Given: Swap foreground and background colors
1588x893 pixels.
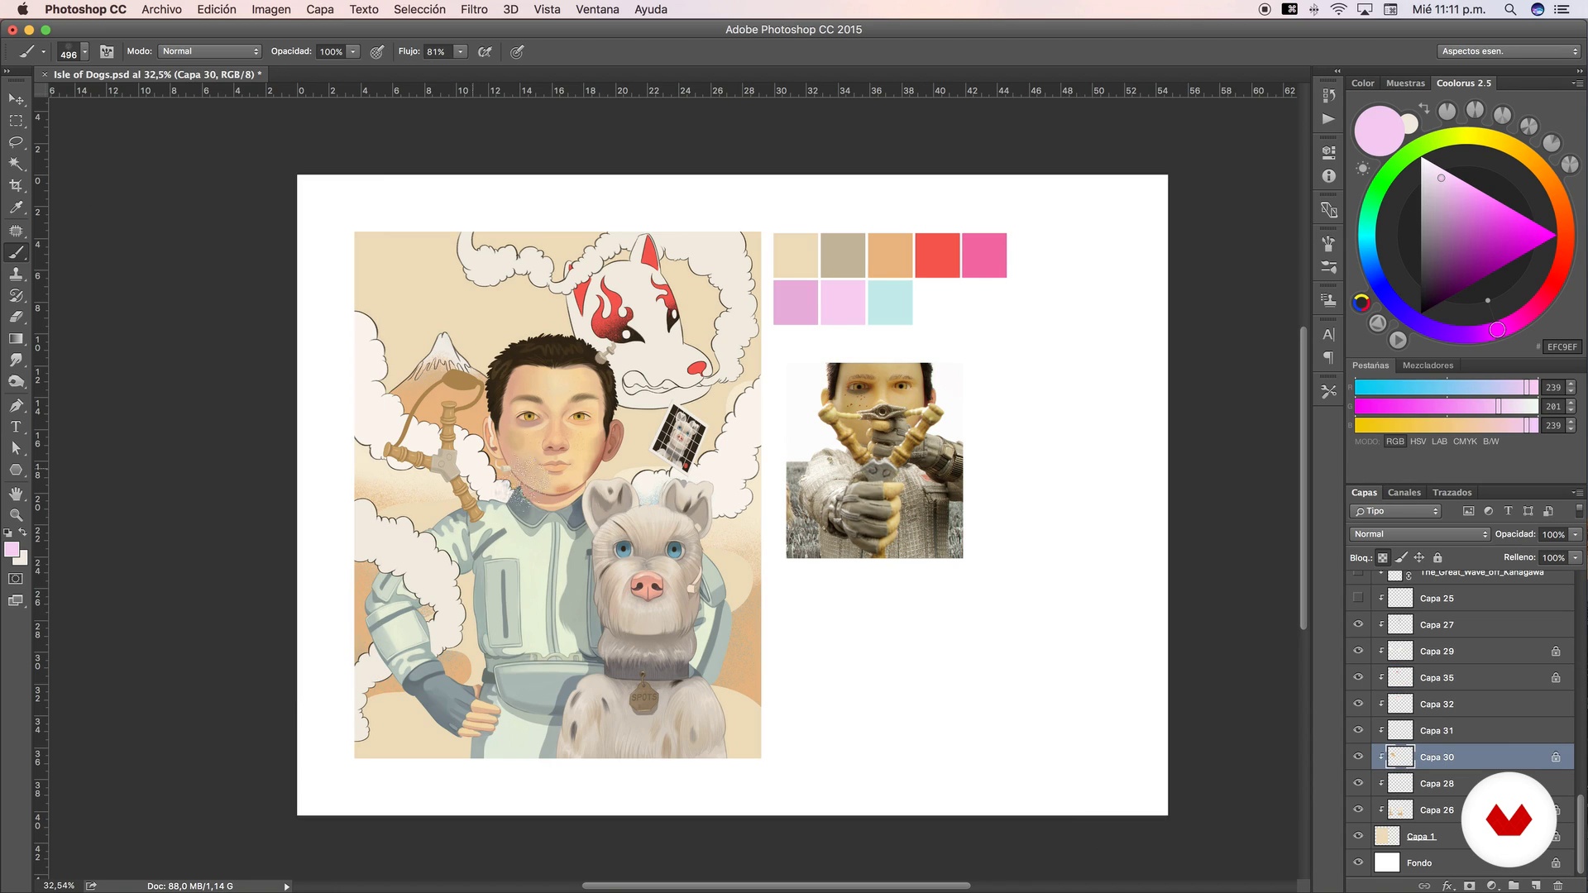Looking at the screenshot, I should click(x=23, y=532).
